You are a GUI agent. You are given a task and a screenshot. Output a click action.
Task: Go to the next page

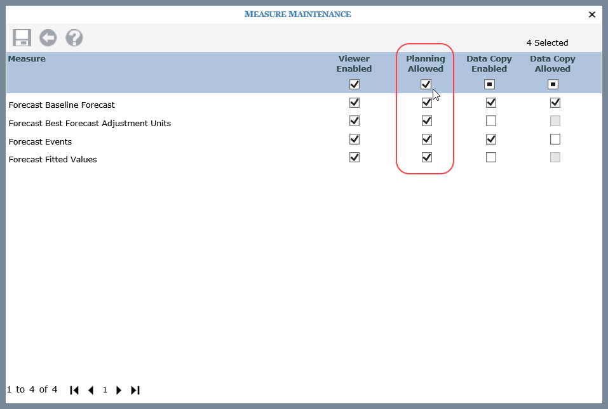[119, 390]
